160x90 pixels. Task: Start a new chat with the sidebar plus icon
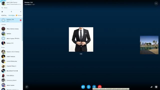(x=20, y=12)
